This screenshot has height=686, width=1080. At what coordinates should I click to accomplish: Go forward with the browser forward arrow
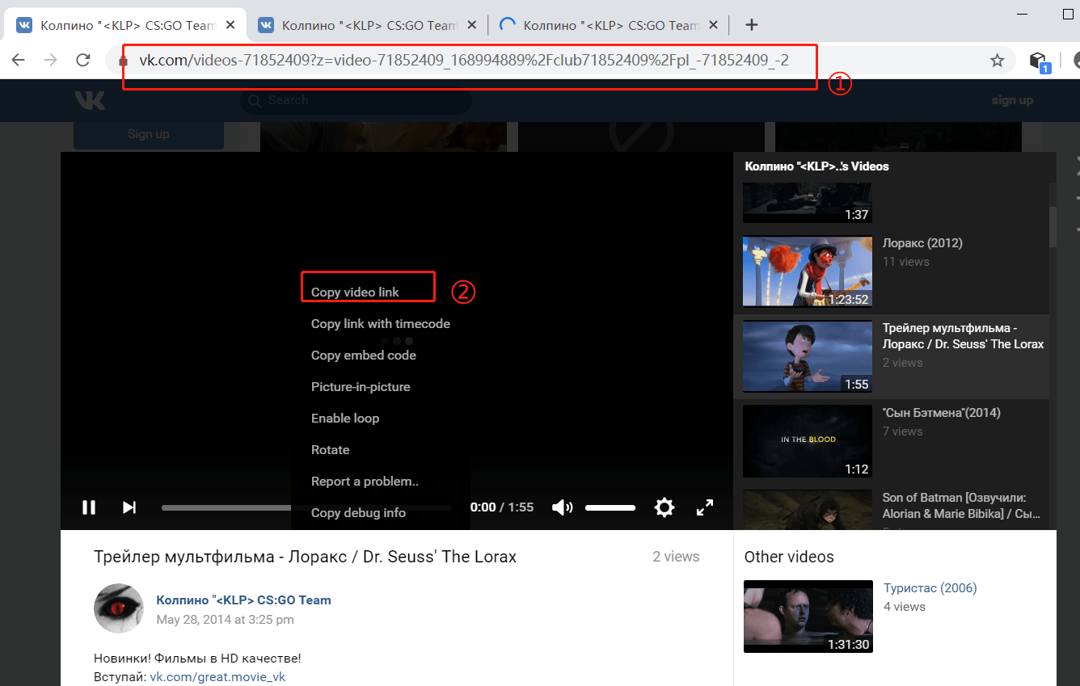coord(50,60)
